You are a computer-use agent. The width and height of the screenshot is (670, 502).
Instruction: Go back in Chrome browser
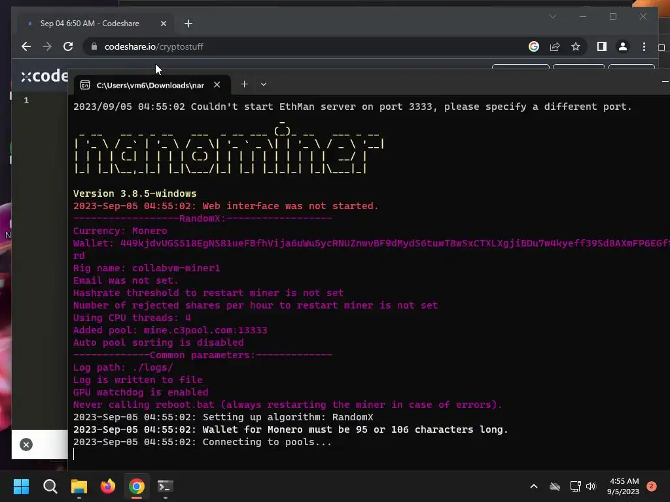(x=26, y=46)
